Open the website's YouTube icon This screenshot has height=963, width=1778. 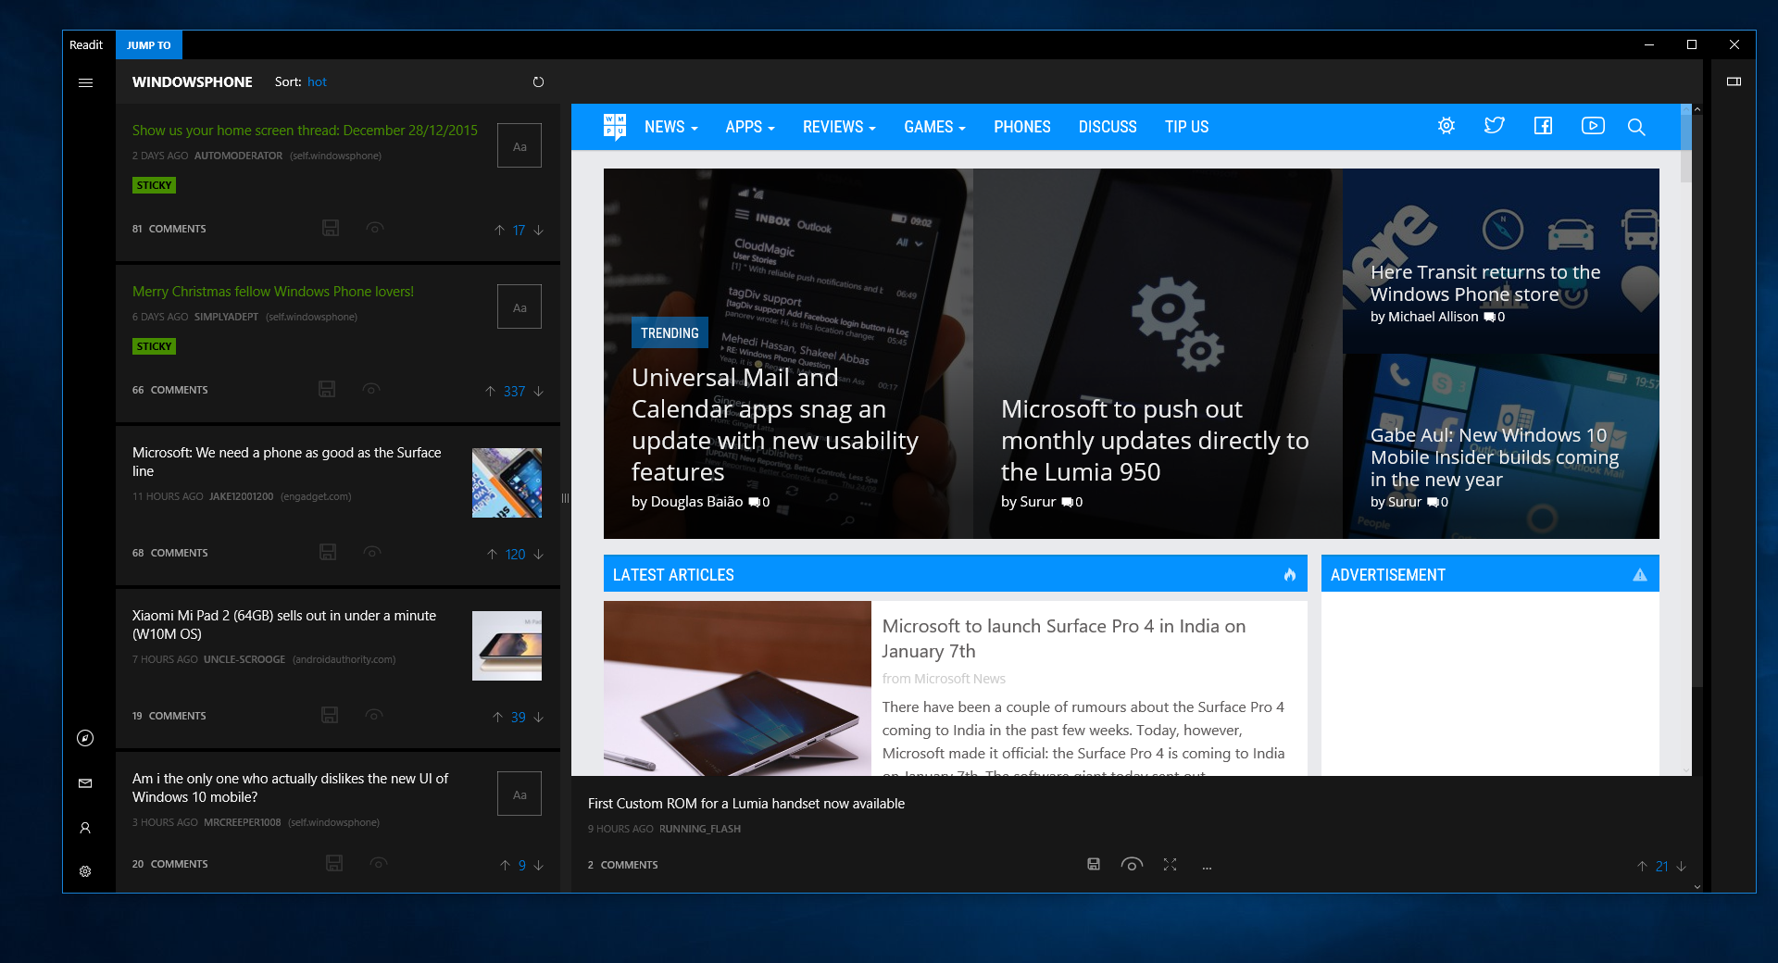coord(1593,126)
